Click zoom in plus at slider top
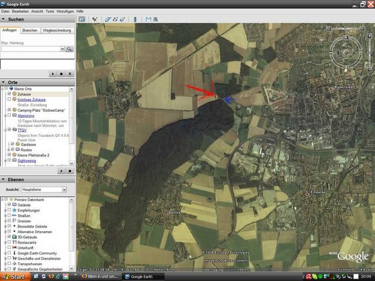 [369, 36]
